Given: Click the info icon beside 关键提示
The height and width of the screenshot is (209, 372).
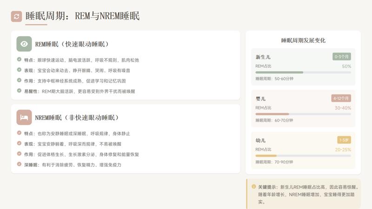Looking at the screenshot, I should (254, 187).
